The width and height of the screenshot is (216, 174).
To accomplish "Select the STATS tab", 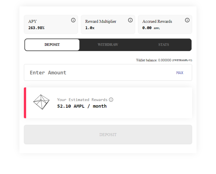I will click(x=164, y=45).
